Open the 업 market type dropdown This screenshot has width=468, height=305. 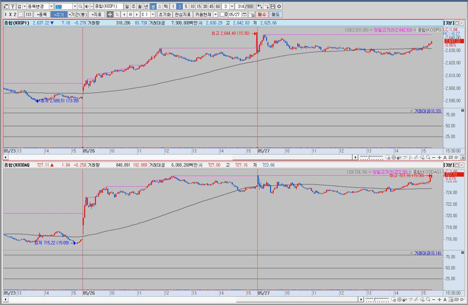[x=24, y=6]
